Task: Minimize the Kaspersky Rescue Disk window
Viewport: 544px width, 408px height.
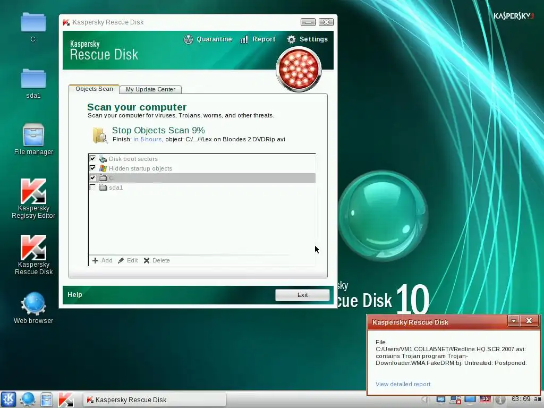Action: [308, 22]
